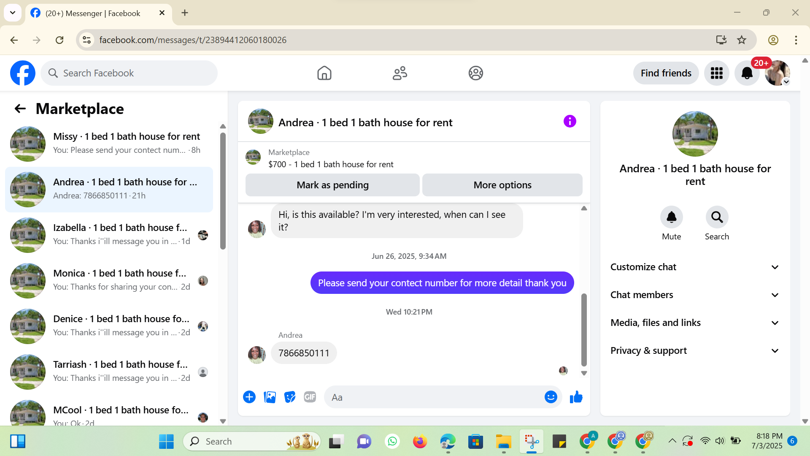The height and width of the screenshot is (456, 810).
Task: Expand Customize chat section
Action: tap(695, 267)
